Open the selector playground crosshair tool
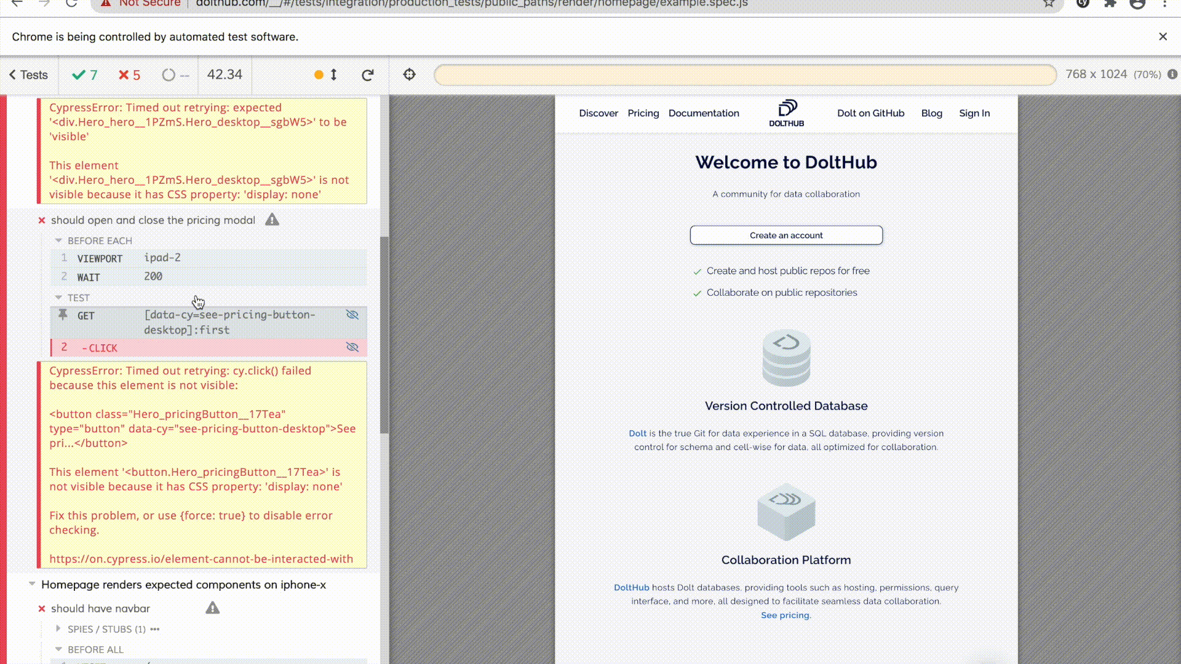This screenshot has height=664, width=1181. [x=409, y=74]
